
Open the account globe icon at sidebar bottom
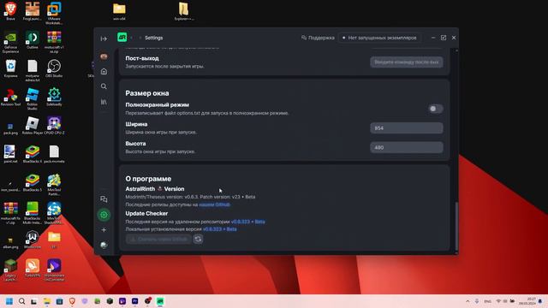coord(104,246)
